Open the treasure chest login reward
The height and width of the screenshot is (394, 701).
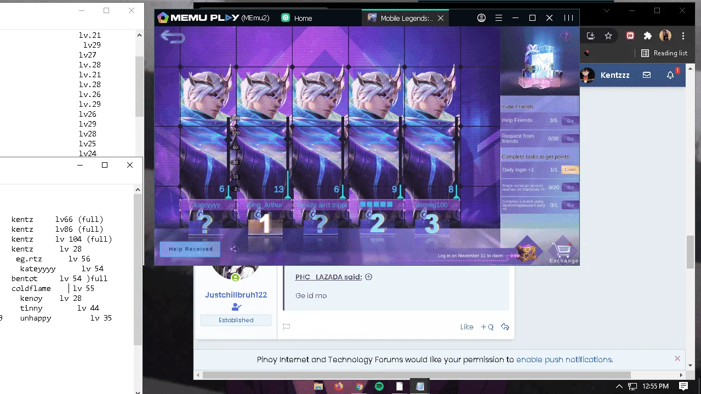[527, 251]
